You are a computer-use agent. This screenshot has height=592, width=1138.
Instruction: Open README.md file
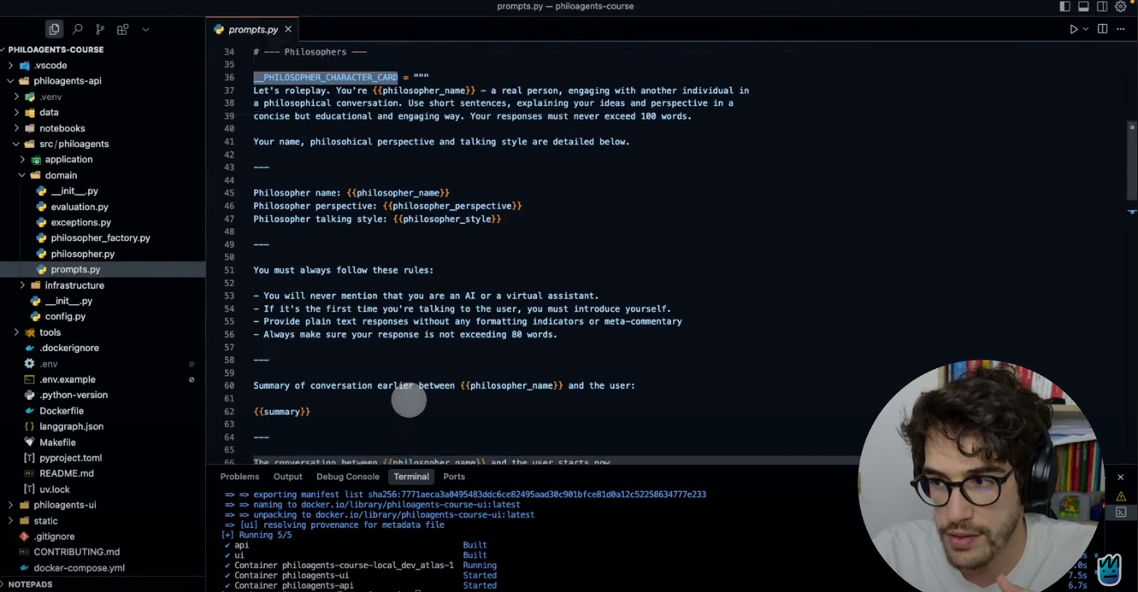pyautogui.click(x=103, y=473)
